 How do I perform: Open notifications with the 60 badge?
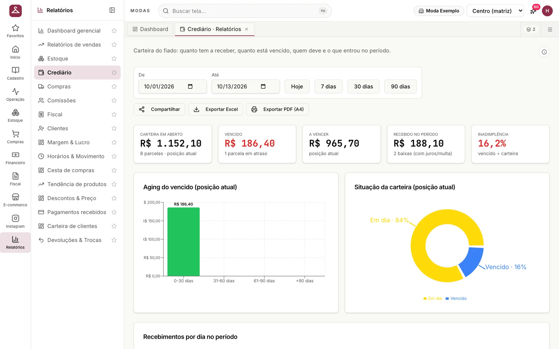[533, 11]
